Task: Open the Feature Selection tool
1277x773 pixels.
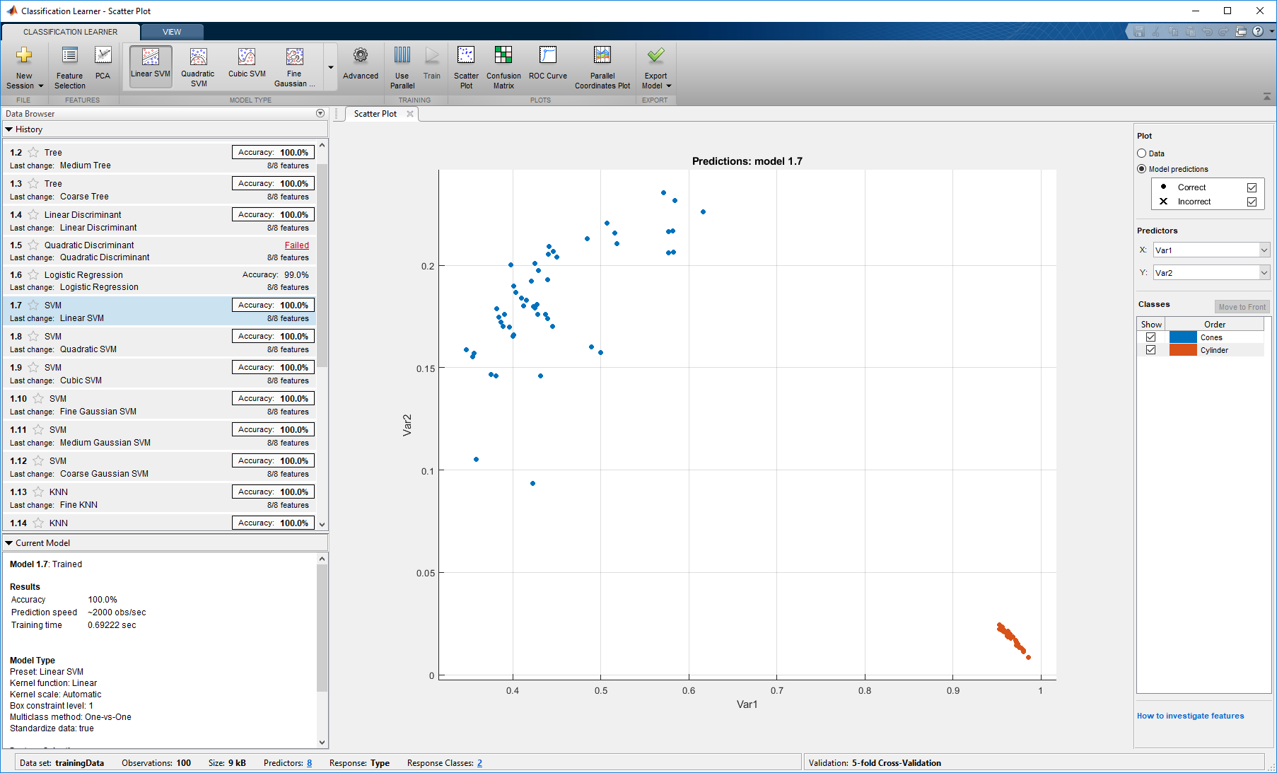Action: (69, 68)
